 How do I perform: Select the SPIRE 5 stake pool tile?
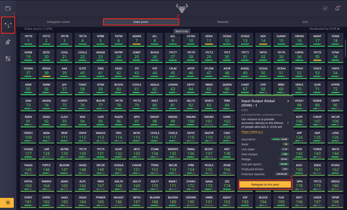(100, 40)
